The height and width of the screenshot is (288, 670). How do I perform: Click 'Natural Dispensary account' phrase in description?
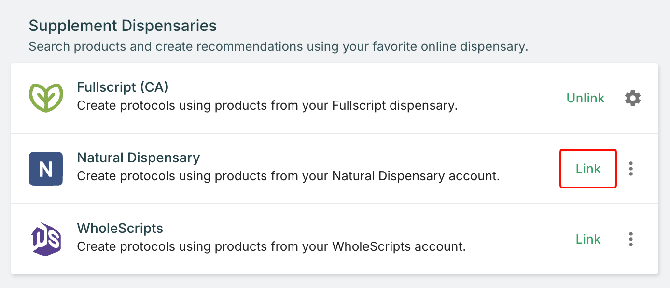tap(415, 176)
